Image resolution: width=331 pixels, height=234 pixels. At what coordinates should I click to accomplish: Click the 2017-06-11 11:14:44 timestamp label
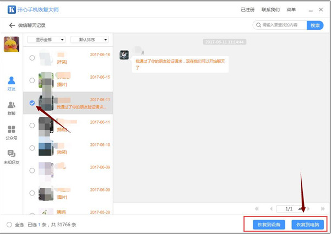pyautogui.click(x=224, y=42)
